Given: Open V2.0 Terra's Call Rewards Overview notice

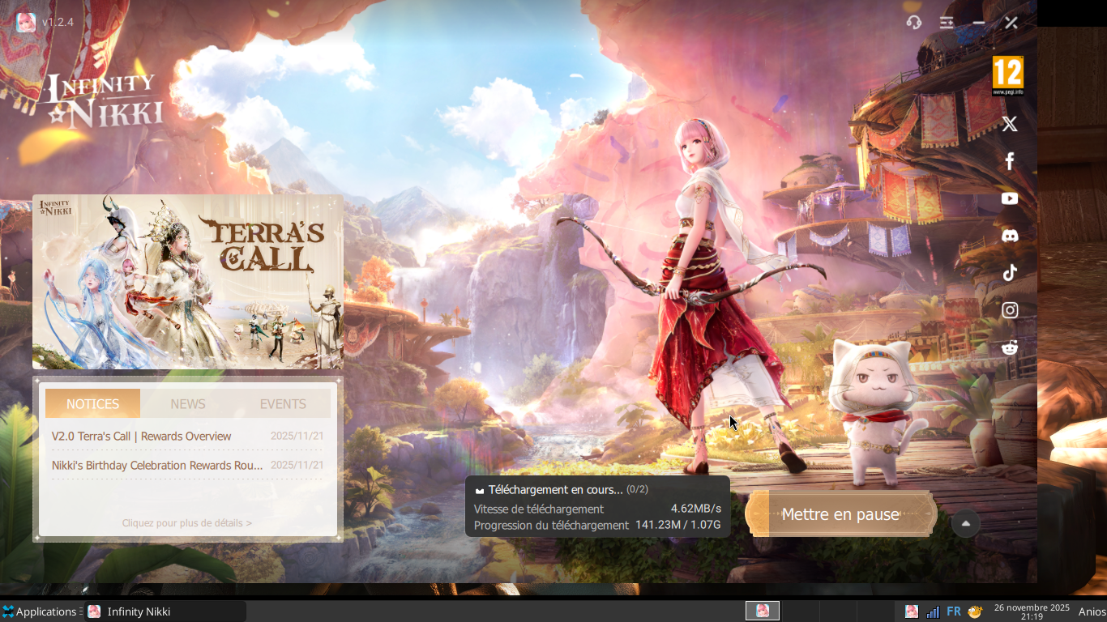Looking at the screenshot, I should click(x=188, y=436).
